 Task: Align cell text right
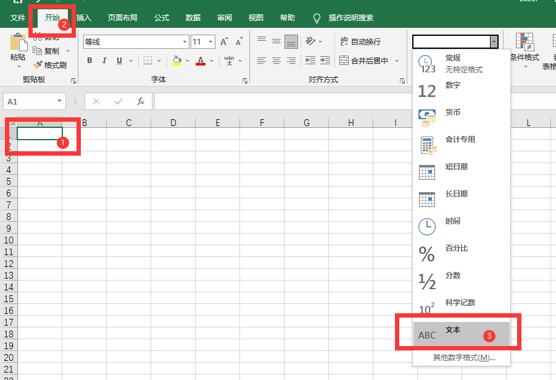291,61
